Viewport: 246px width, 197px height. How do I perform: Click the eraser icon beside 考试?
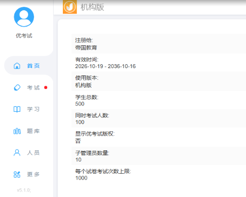pyautogui.click(x=17, y=88)
